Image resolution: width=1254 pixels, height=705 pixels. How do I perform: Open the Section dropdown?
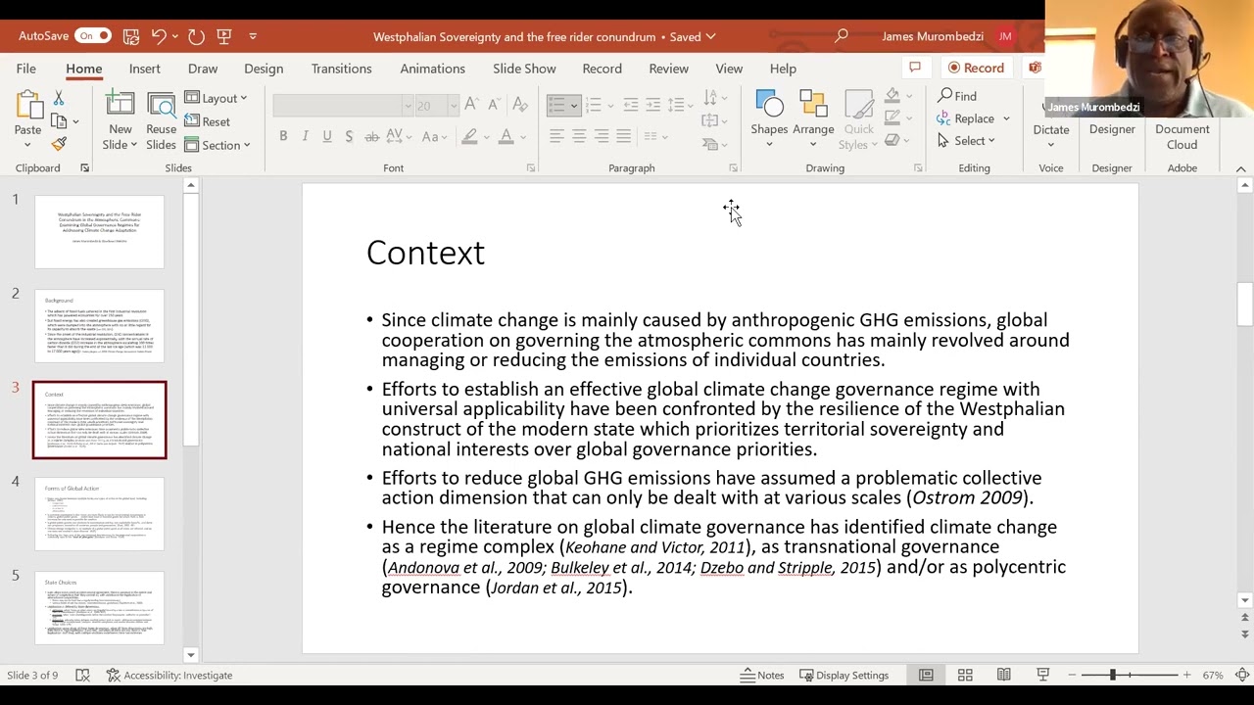click(217, 145)
